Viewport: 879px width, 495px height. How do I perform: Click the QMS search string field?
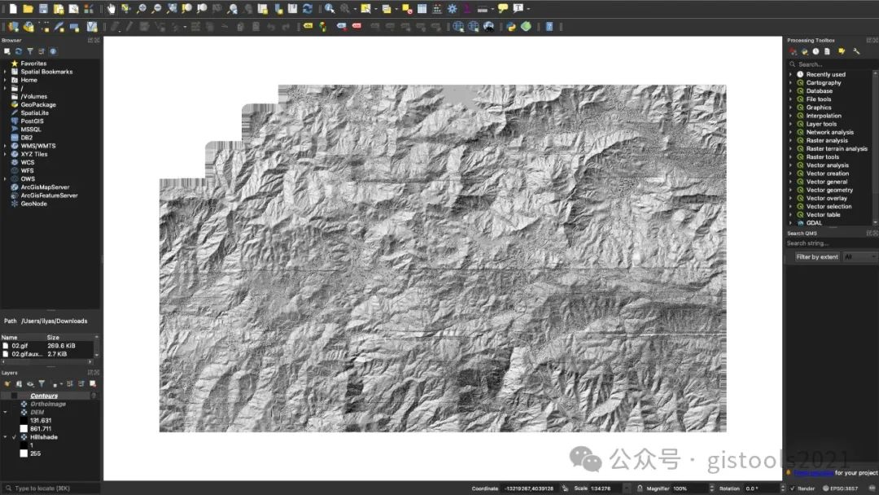[x=831, y=243]
